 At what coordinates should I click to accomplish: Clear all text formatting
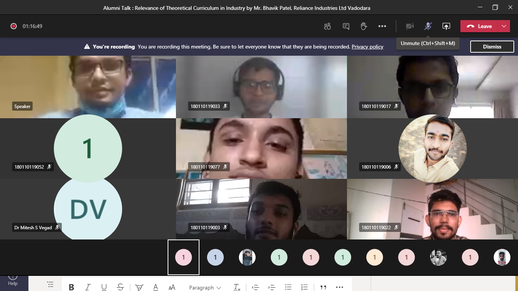237,287
